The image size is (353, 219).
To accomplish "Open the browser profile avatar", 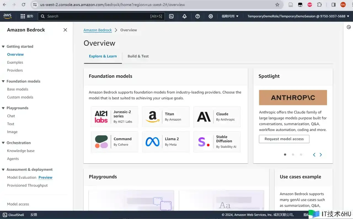I will (343, 5).
